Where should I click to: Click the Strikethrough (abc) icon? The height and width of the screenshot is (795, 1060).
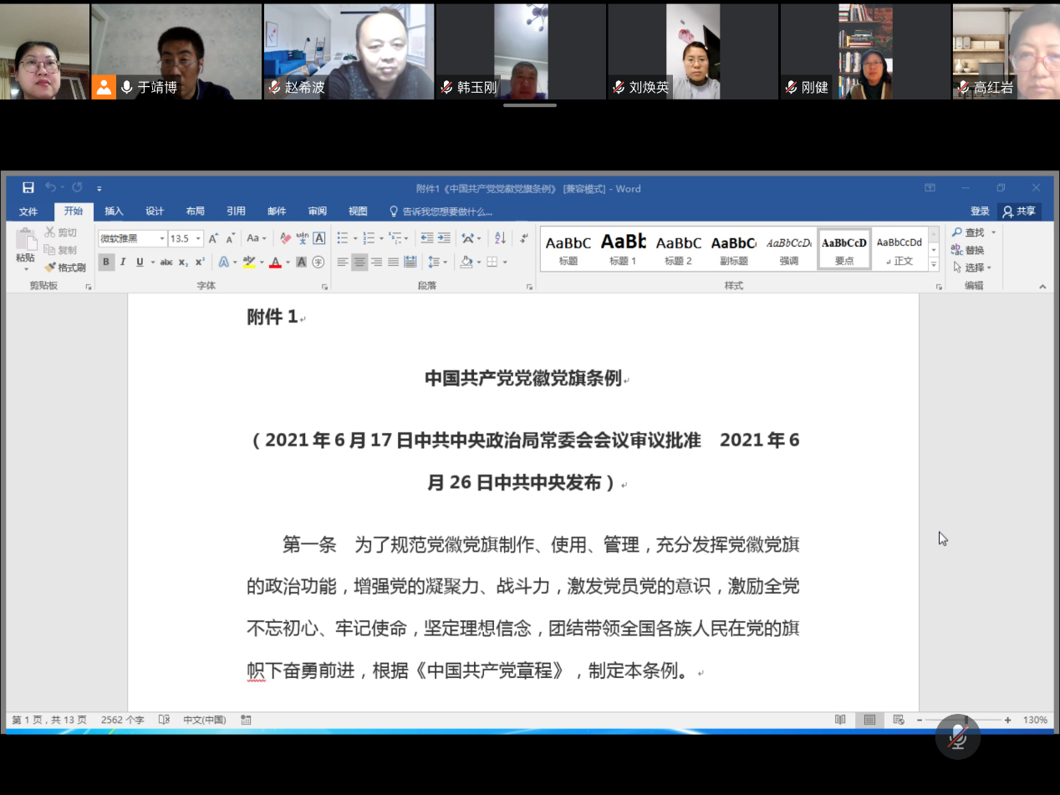[x=166, y=262]
